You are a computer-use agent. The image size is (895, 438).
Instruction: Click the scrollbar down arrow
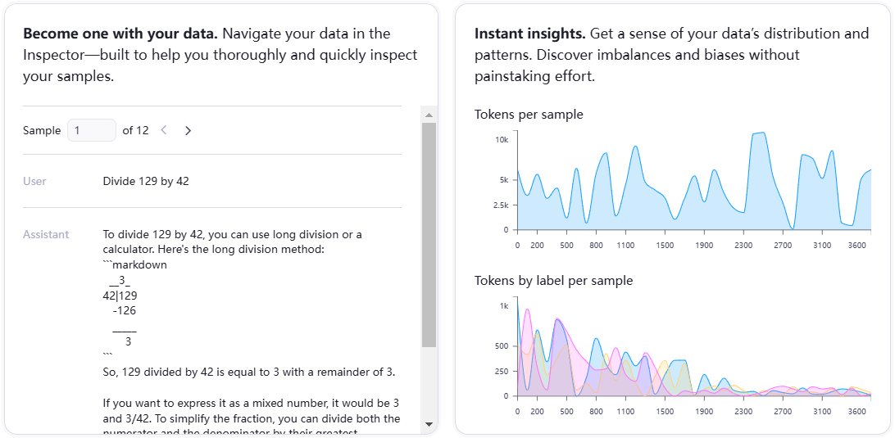pyautogui.click(x=429, y=424)
